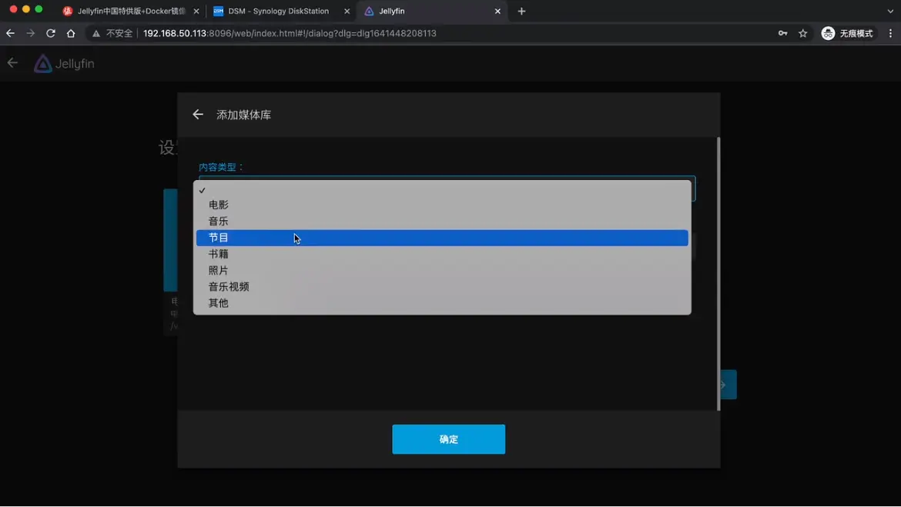The height and width of the screenshot is (507, 901).
Task: Click the Jellyfin app header back arrow
Action: [12, 63]
